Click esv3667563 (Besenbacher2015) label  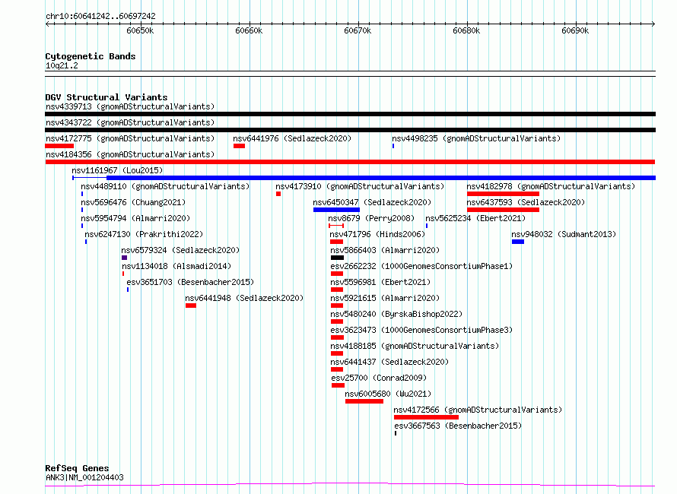(x=458, y=426)
